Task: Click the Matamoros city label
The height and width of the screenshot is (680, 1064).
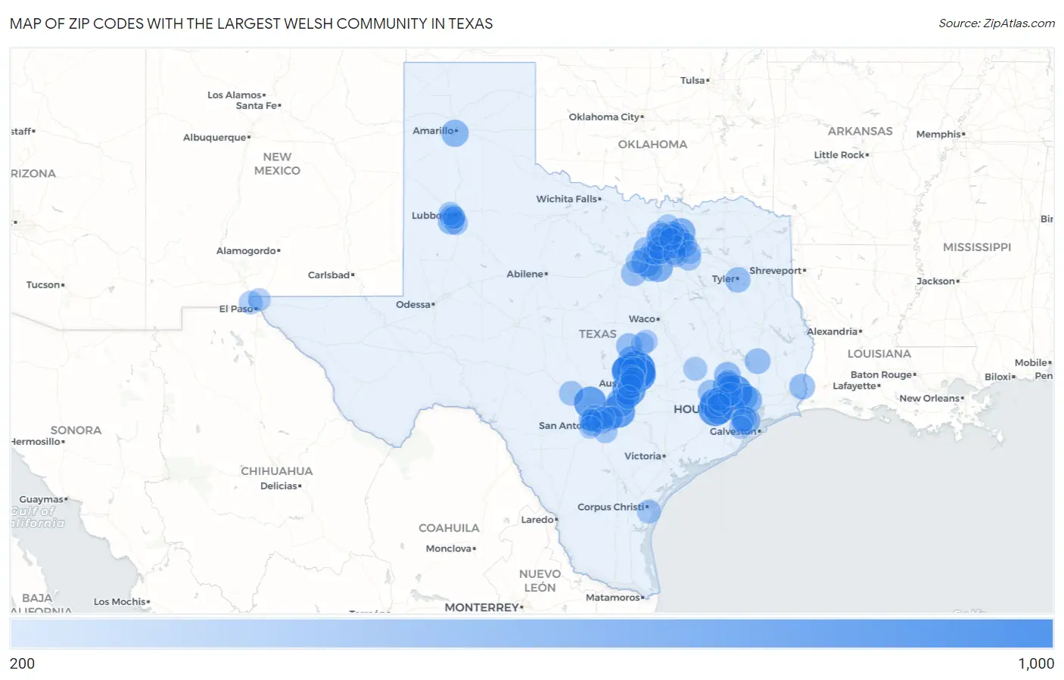Action: pyautogui.click(x=614, y=598)
